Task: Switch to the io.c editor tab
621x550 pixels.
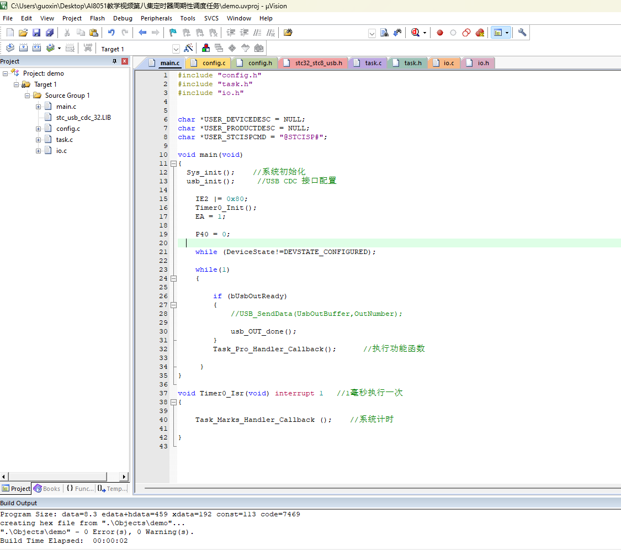Action: [444, 63]
